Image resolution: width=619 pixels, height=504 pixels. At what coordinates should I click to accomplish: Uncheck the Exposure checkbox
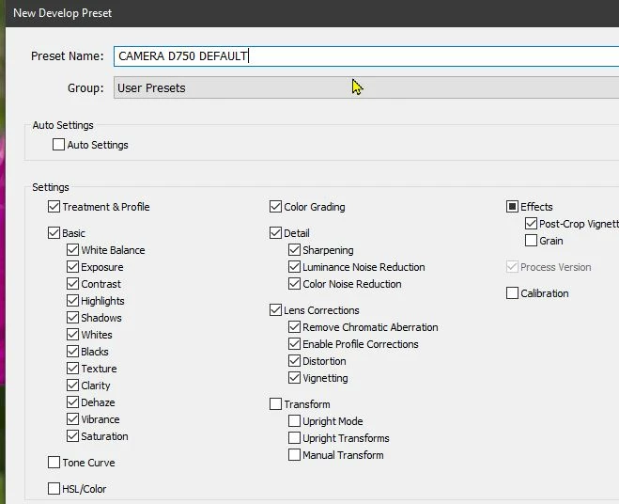[72, 267]
